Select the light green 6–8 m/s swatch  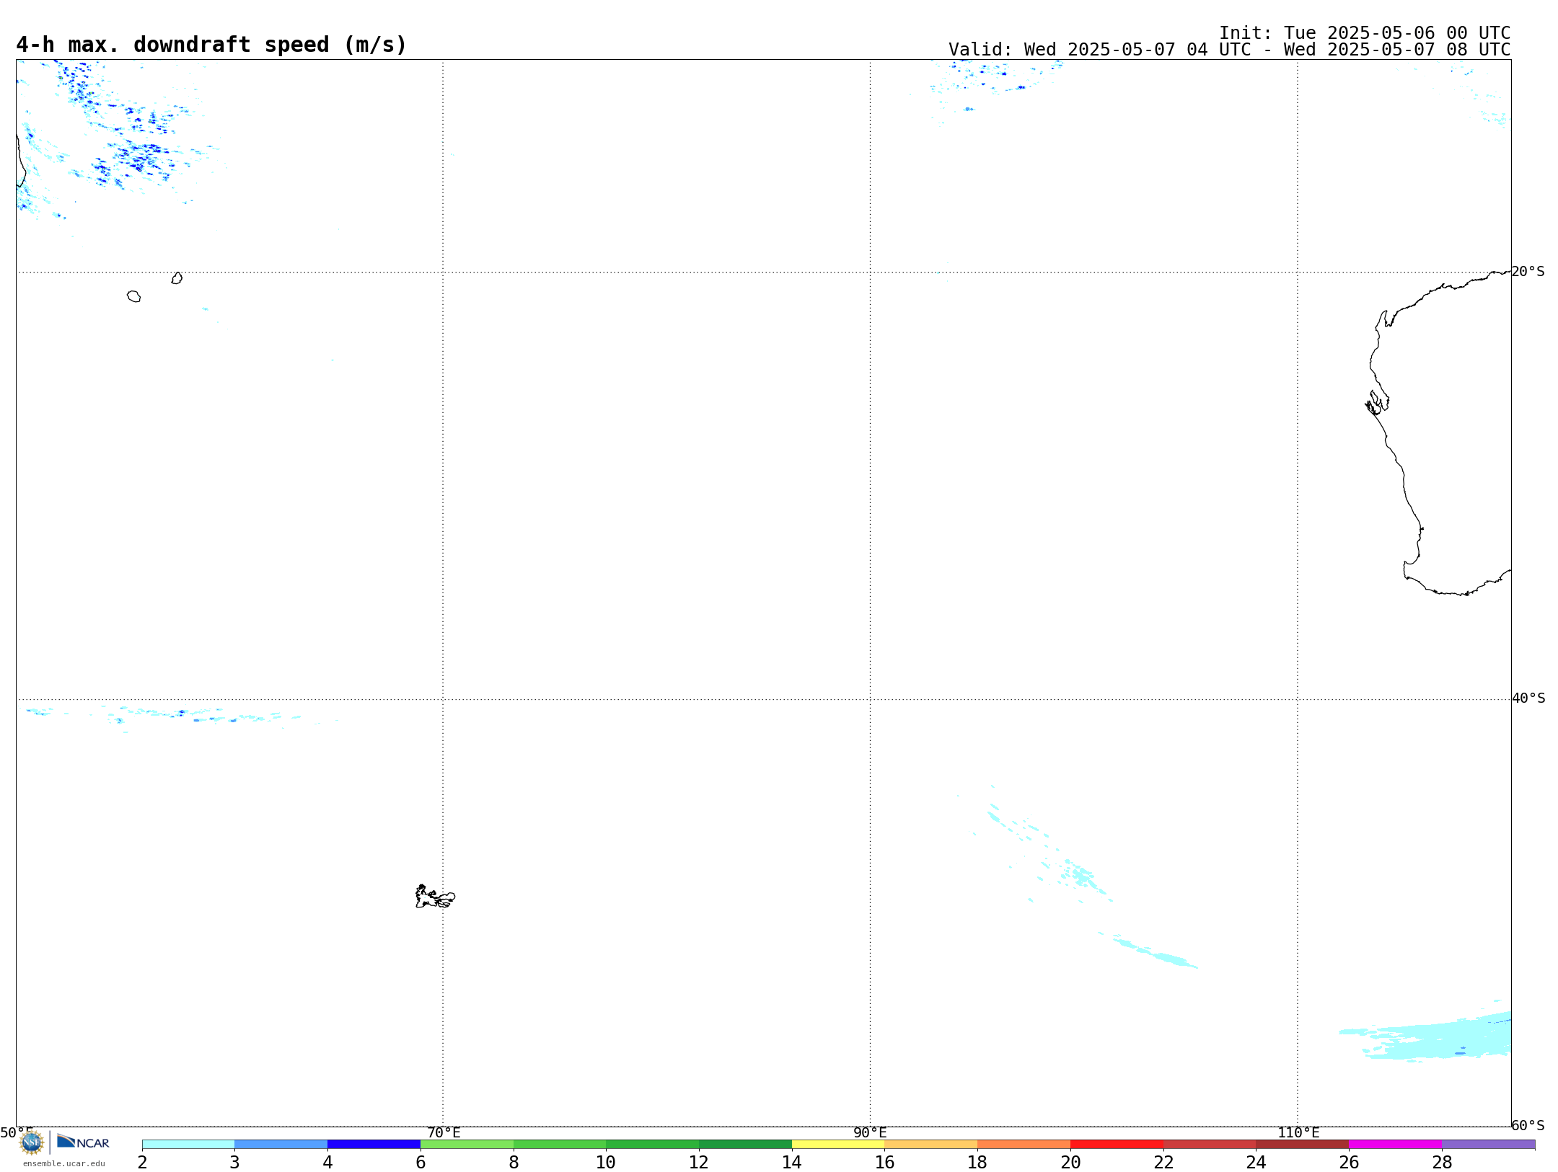click(467, 1144)
